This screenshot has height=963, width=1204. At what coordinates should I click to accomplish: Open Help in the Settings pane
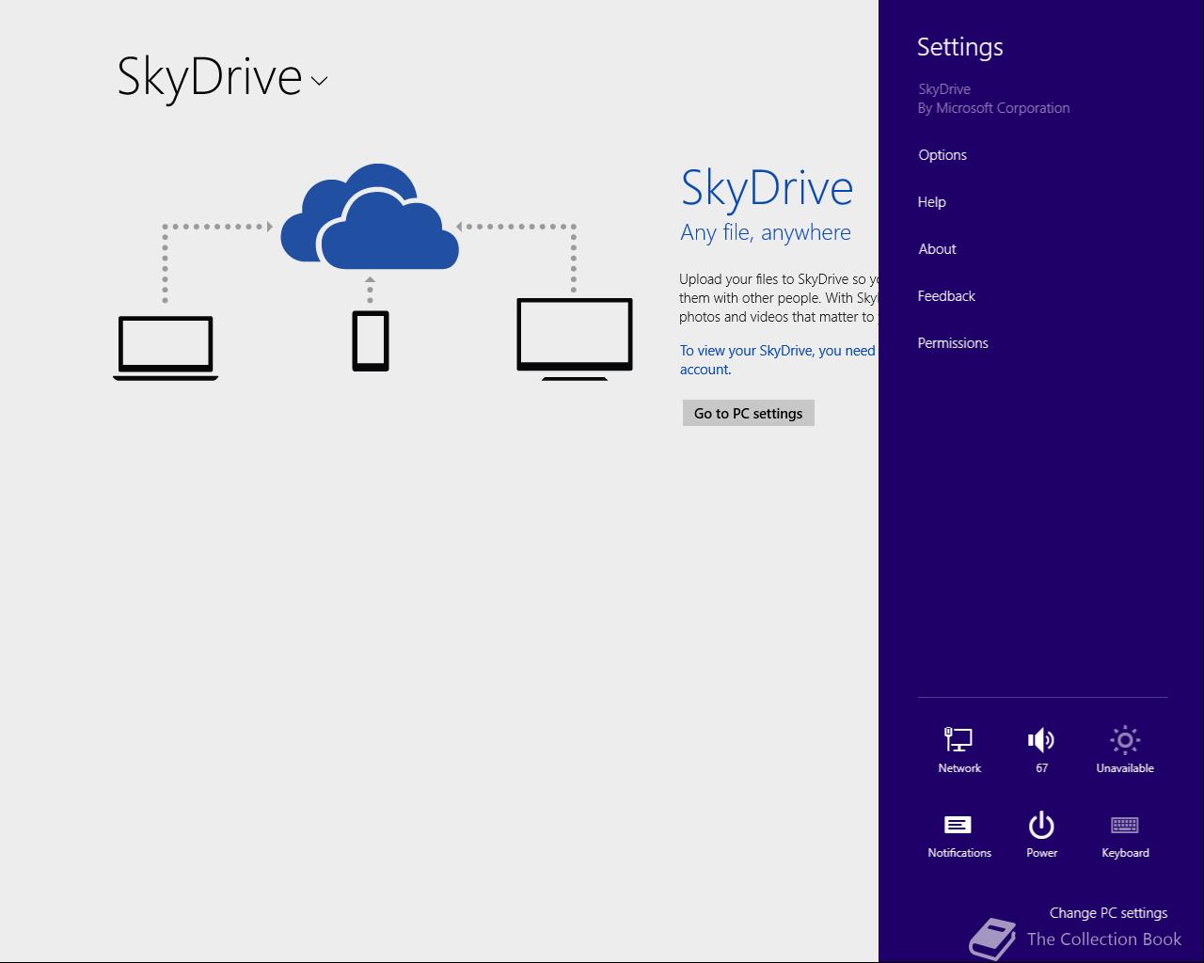pos(932,202)
